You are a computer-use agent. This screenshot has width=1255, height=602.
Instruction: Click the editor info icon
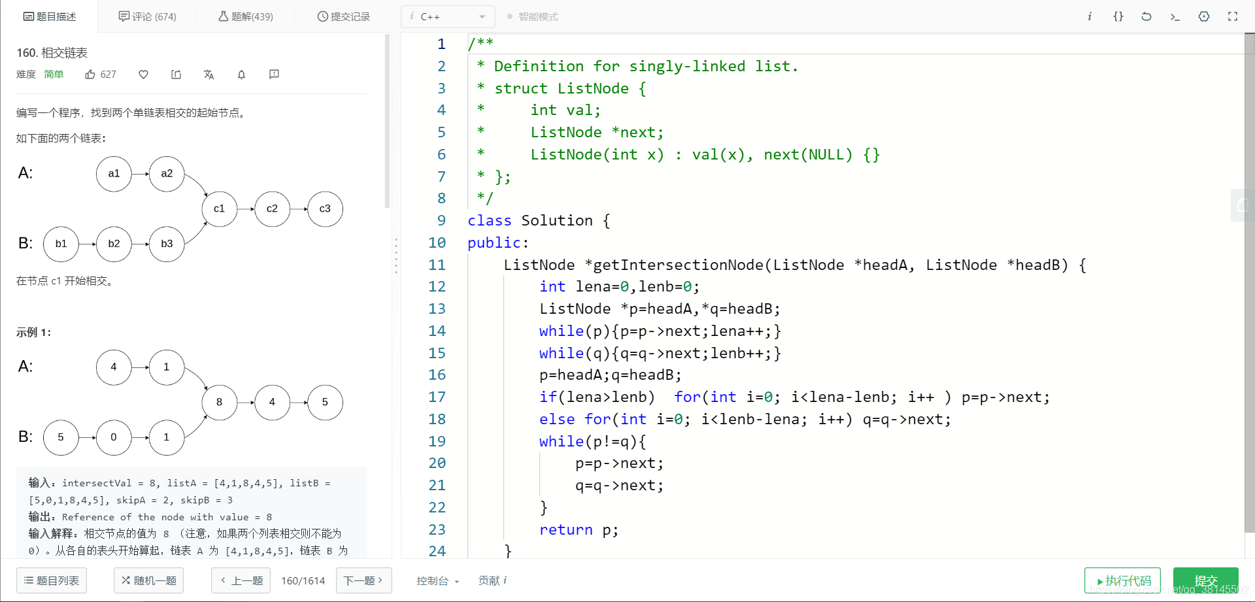click(x=1090, y=16)
